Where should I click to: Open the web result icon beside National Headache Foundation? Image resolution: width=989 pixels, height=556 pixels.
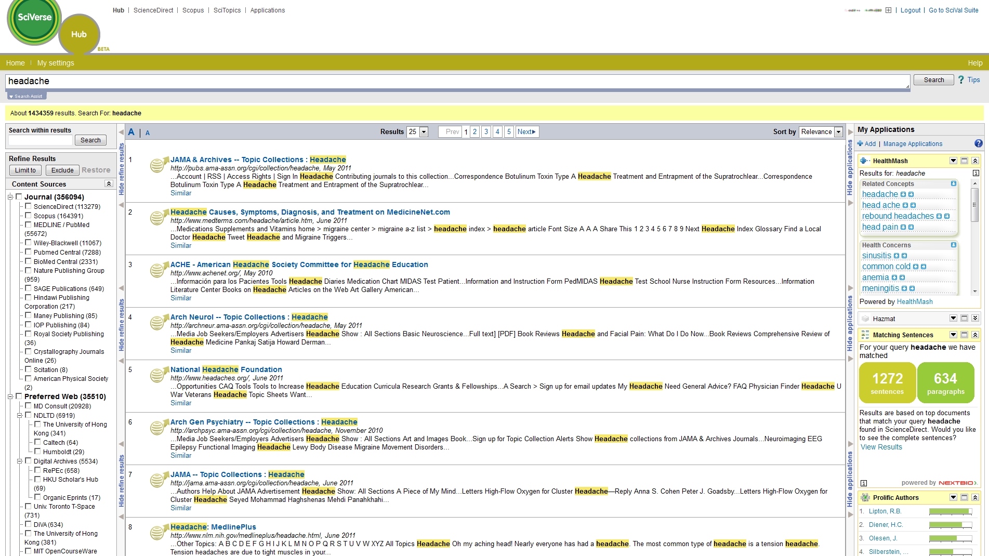pyautogui.click(x=159, y=375)
